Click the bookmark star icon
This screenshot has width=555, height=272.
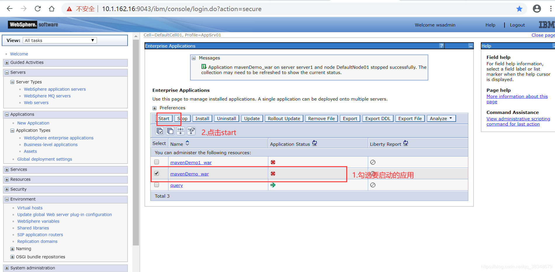pos(519,9)
